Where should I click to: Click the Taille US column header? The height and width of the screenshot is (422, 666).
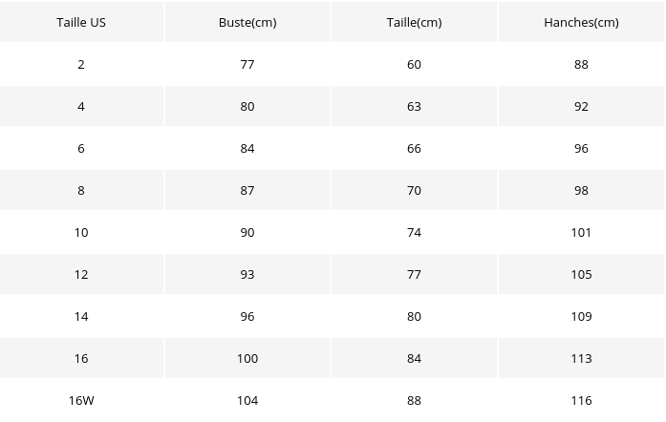coord(81,23)
